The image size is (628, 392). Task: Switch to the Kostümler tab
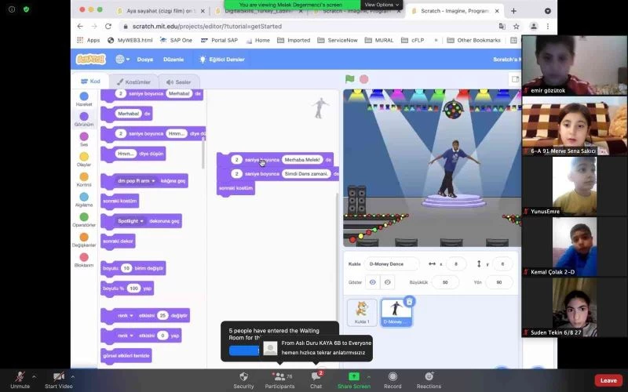(x=133, y=82)
